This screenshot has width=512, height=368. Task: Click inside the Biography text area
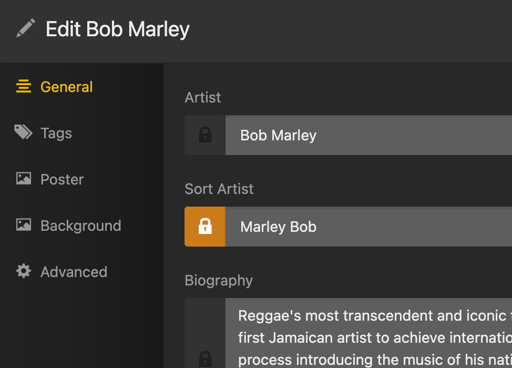pyautogui.click(x=368, y=336)
